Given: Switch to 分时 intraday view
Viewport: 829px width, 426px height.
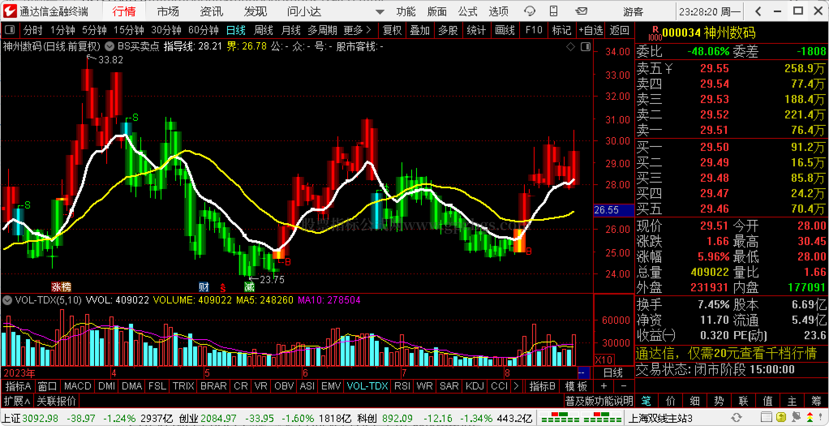Looking at the screenshot, I should pos(33,30).
